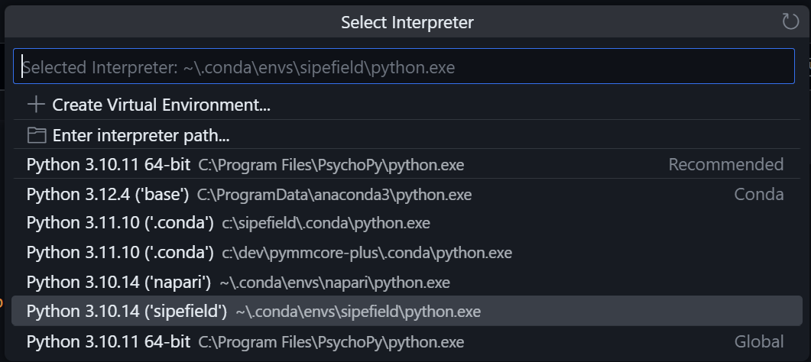Select highlighted Python 3.10.14 ('sipefield') interpreter
Image resolution: width=811 pixels, height=362 pixels.
click(x=407, y=311)
